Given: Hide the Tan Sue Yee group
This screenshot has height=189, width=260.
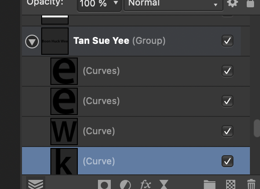Looking at the screenshot, I should pos(227,41).
